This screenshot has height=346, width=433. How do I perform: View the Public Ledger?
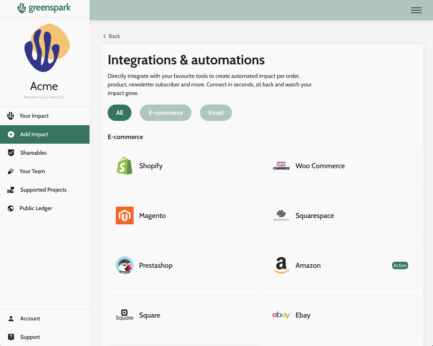click(x=45, y=208)
